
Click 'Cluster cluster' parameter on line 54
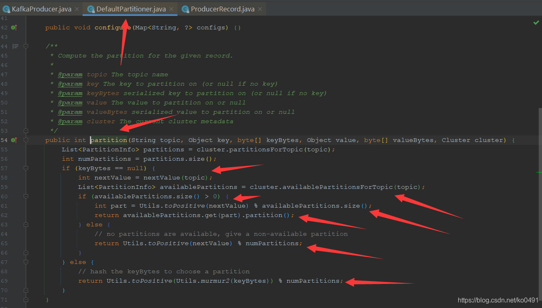(x=473, y=140)
